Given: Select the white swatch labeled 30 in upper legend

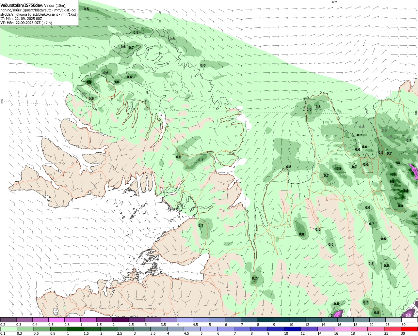Looking at the screenshot, I should pyautogui.click(x=410, y=320).
